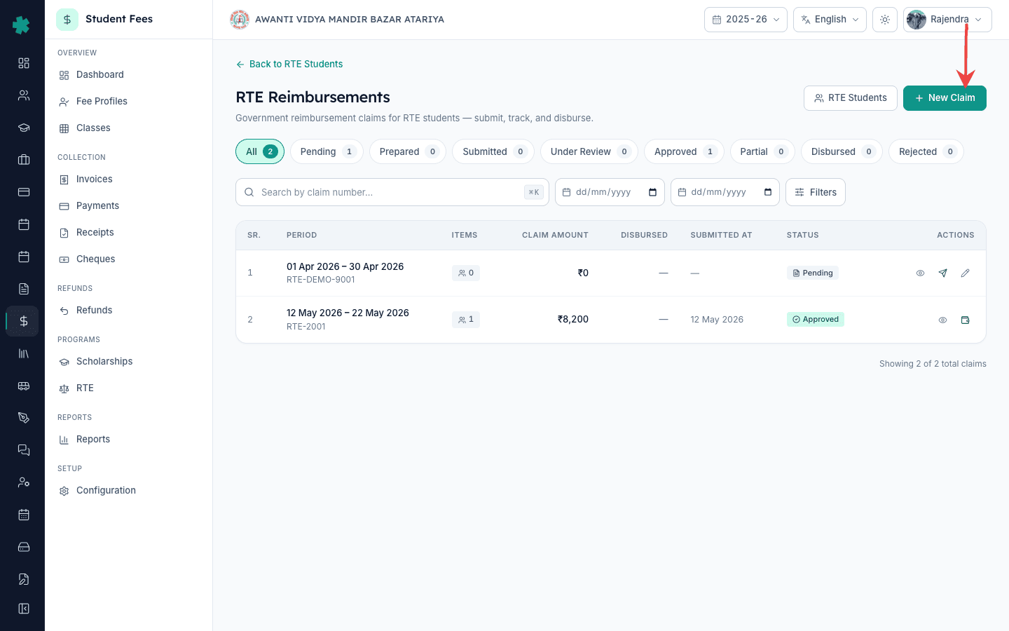
Task: Open the document icon in the dark rail
Action: (24, 289)
